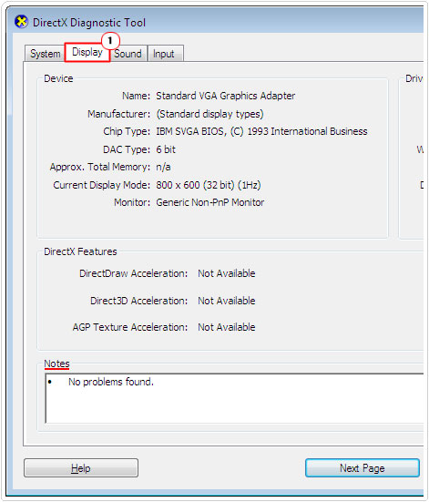Click the Chip Type IBM SVGA BIOS value
The image size is (429, 502).
coord(261,131)
